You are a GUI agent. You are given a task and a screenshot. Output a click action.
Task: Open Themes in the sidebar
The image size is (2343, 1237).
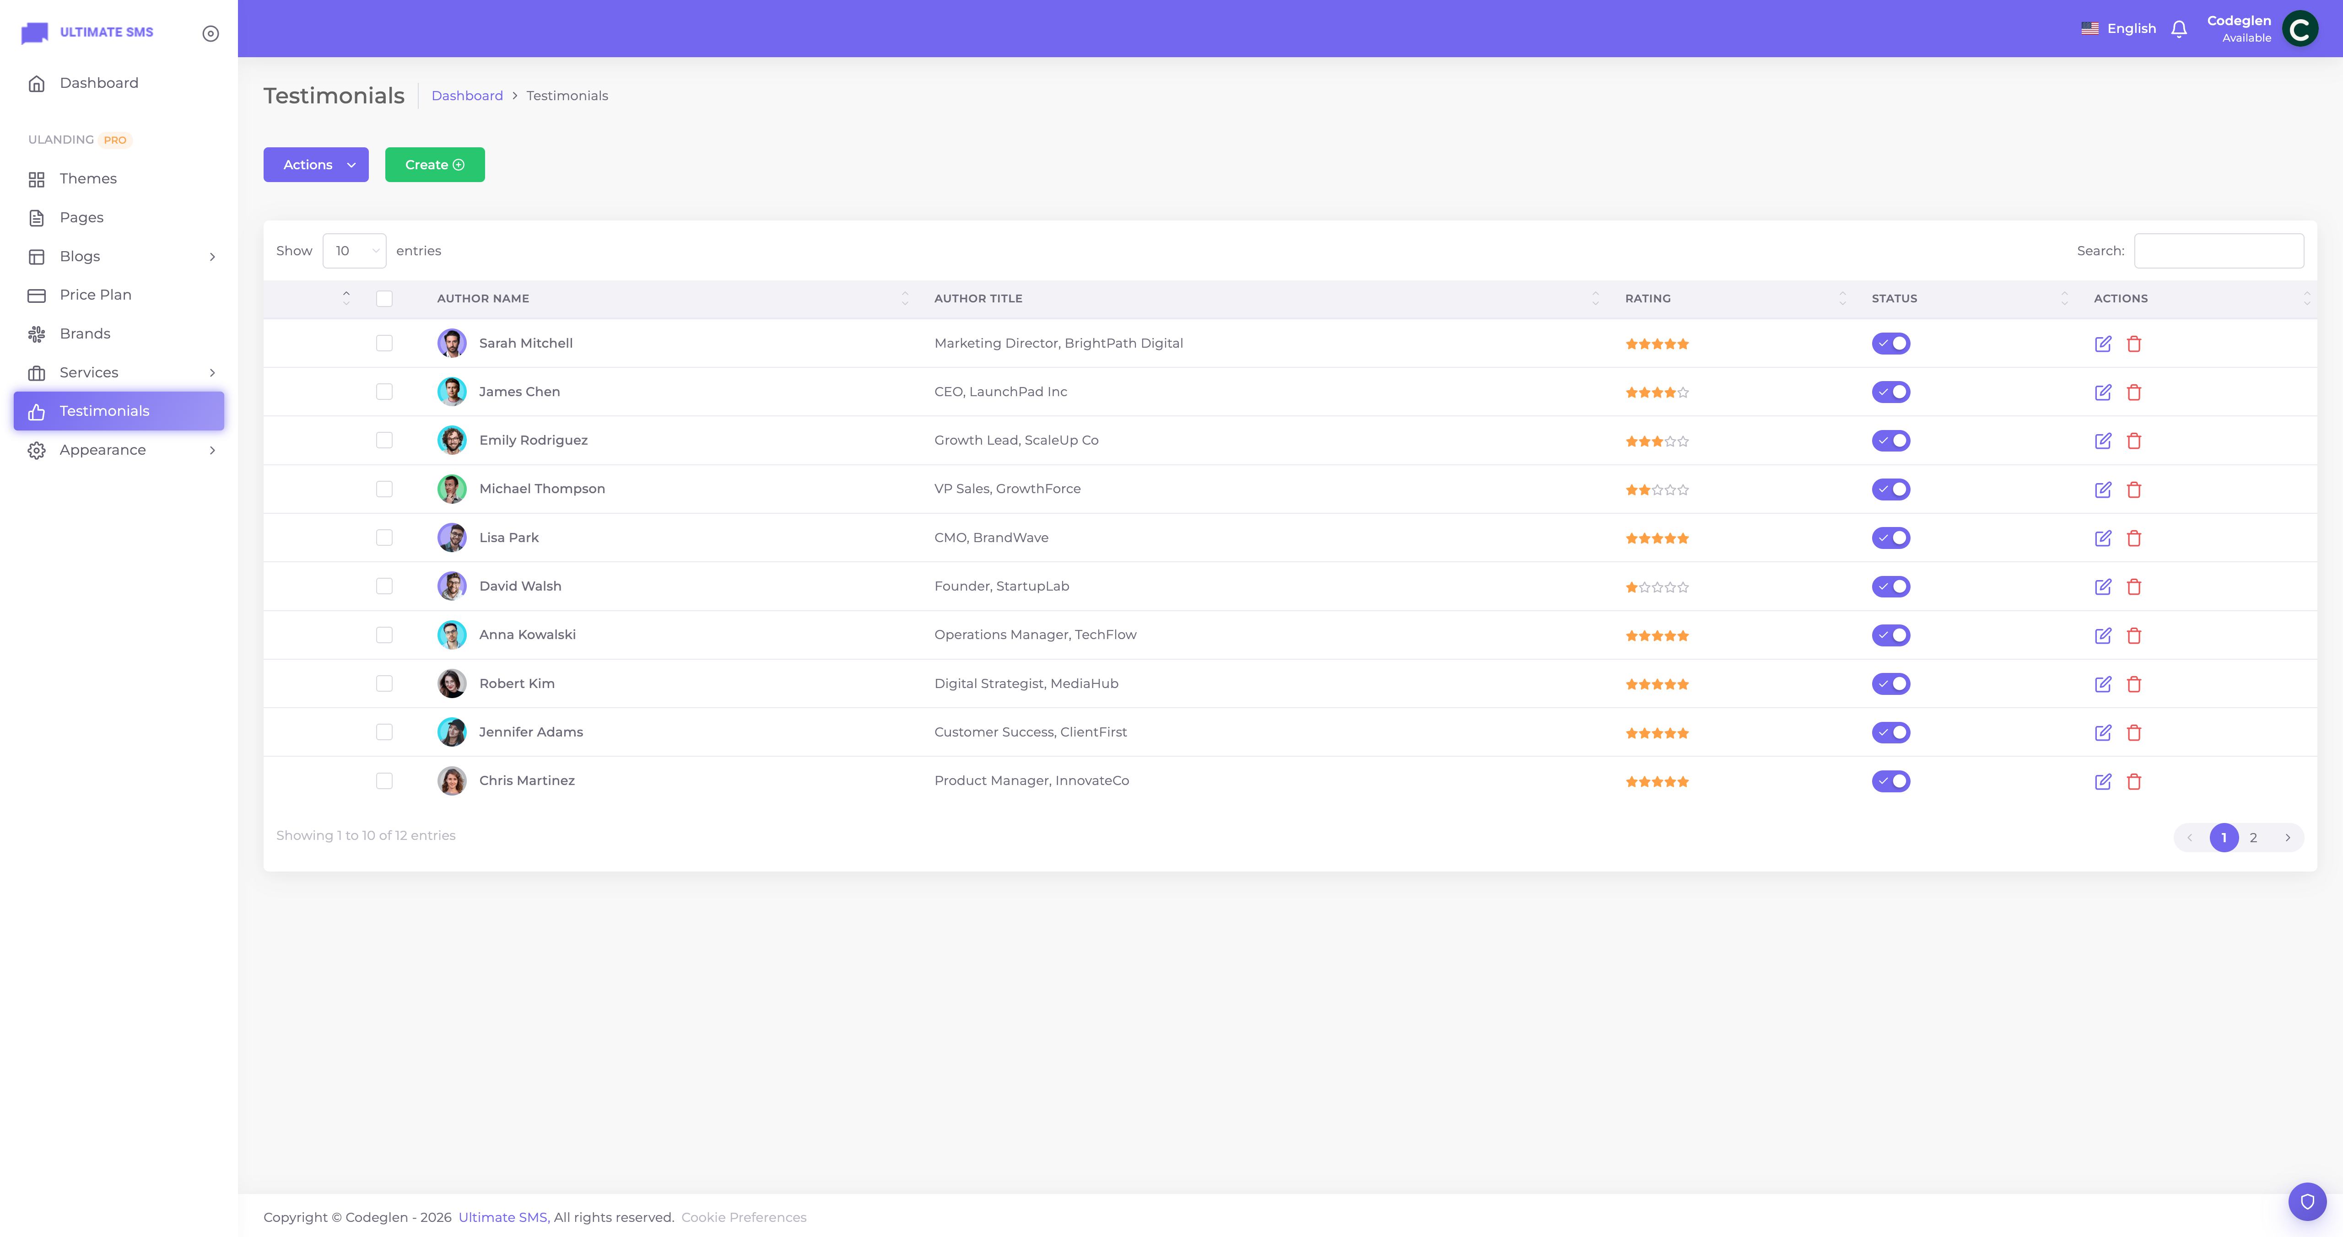click(119, 179)
